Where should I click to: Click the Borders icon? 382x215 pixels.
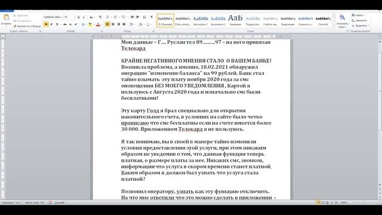tap(147, 24)
